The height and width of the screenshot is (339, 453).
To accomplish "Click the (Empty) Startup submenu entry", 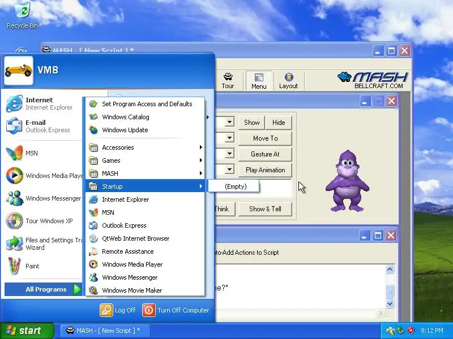I will pyautogui.click(x=234, y=186).
